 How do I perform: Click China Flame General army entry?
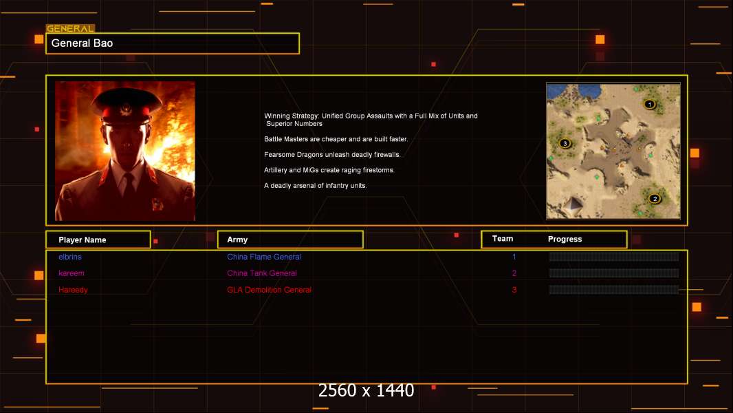point(264,257)
